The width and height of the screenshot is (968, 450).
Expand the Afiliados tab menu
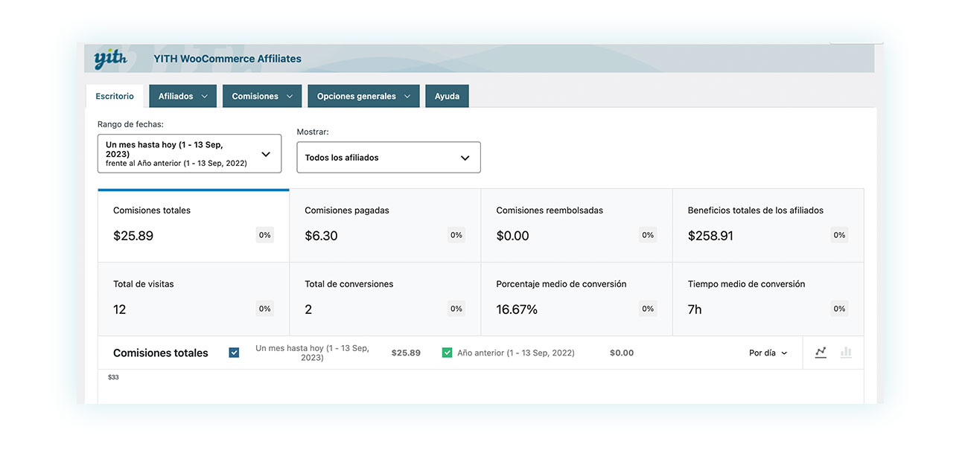183,96
